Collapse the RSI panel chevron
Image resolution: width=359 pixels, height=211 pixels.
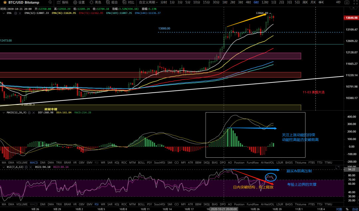tap(3, 167)
